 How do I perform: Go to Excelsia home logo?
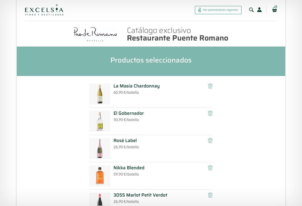click(x=44, y=10)
